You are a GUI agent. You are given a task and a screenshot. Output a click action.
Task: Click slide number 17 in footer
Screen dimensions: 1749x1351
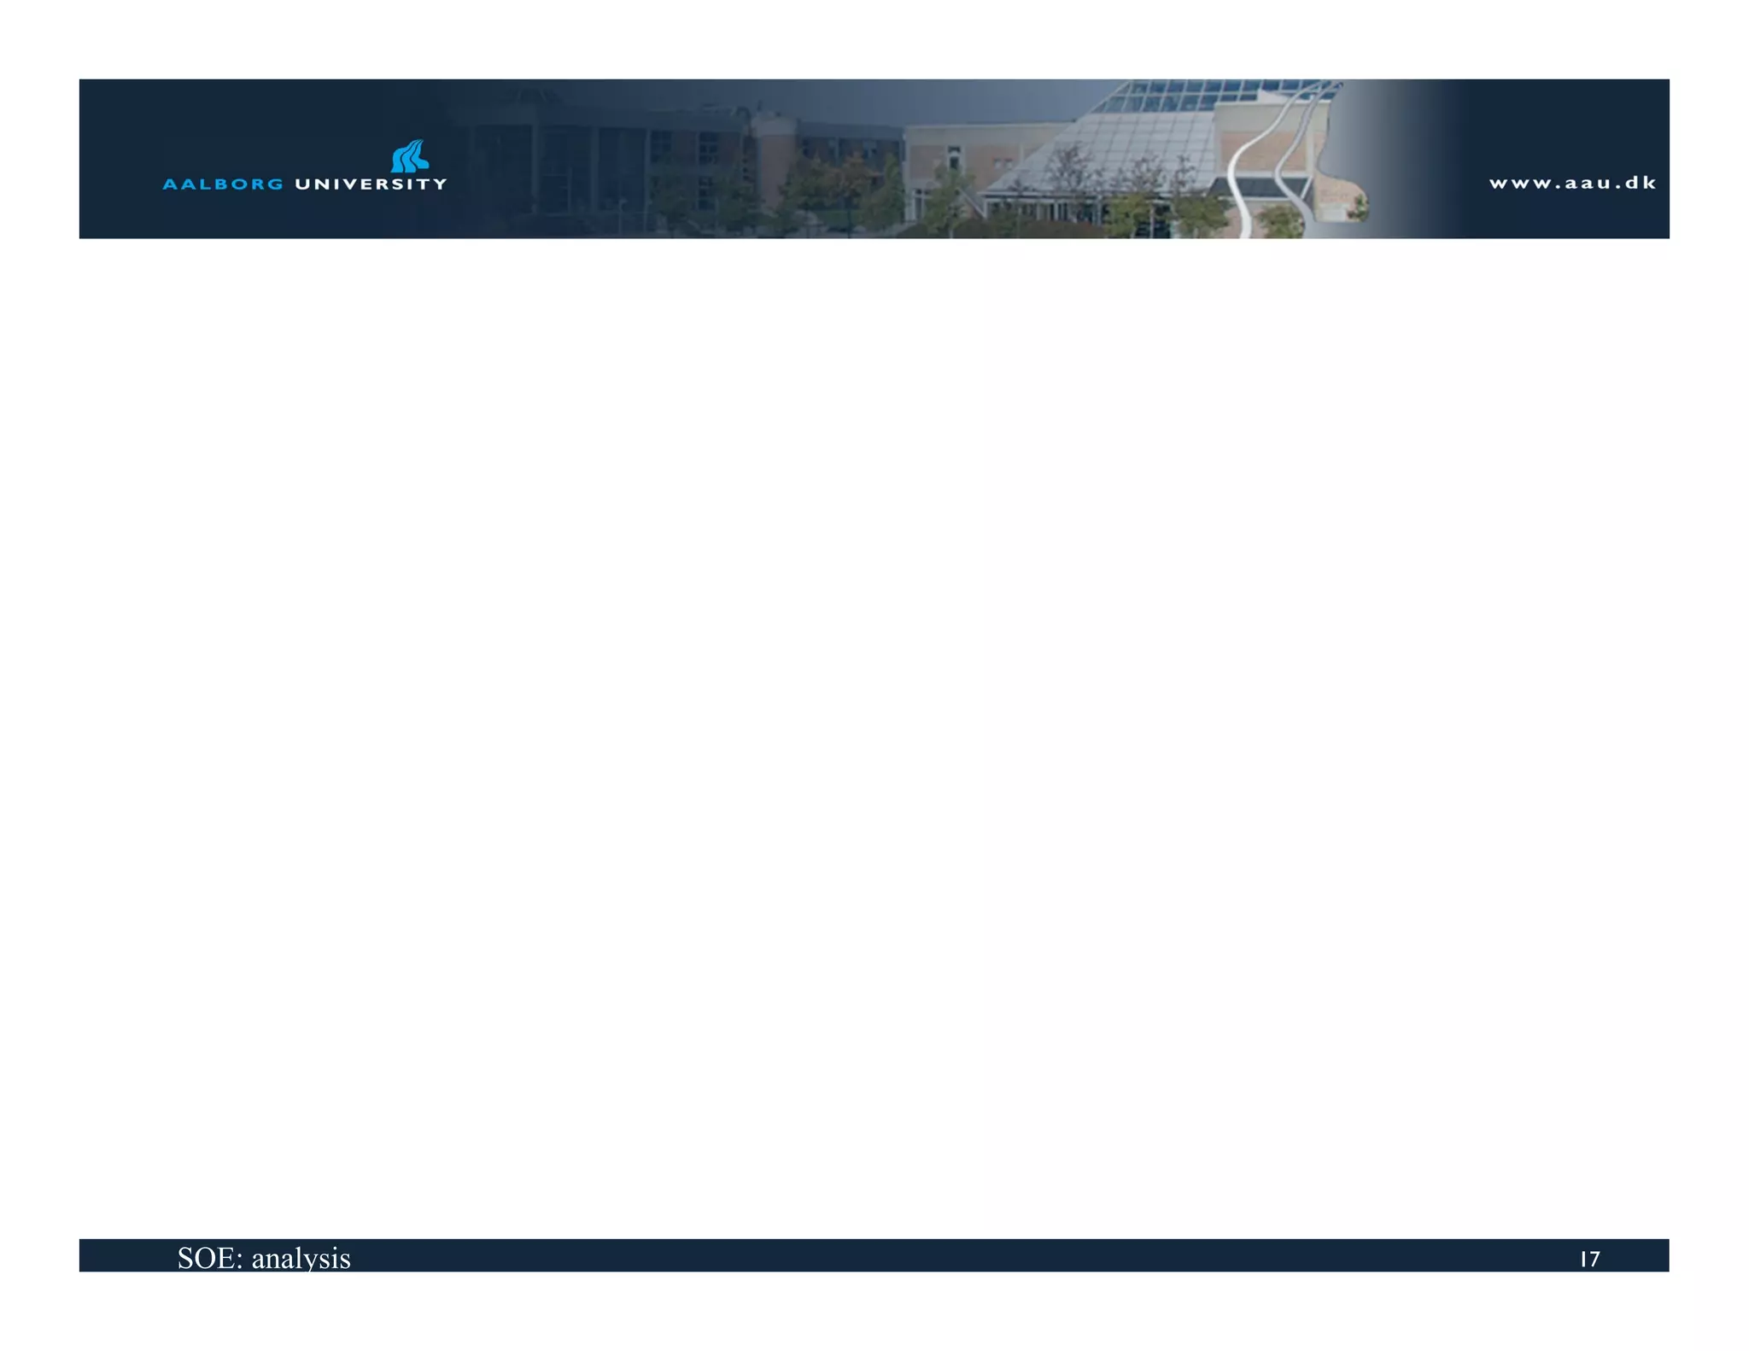coord(1589,1259)
